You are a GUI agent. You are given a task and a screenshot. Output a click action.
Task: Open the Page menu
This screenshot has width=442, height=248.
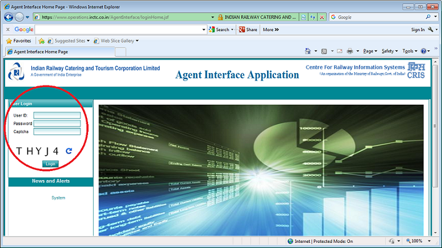pos(370,51)
